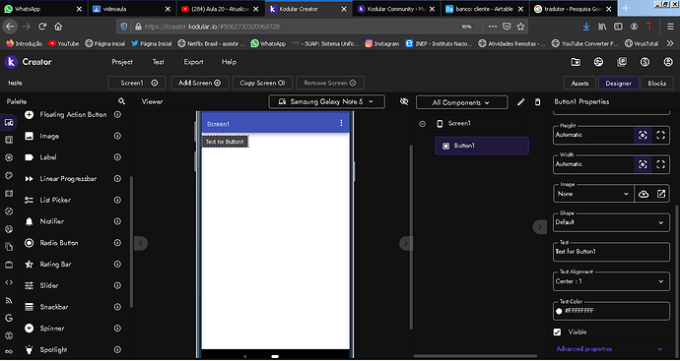Open info icon next to Notifier component
Image resolution: width=680 pixels, height=361 pixels.
coord(117,221)
